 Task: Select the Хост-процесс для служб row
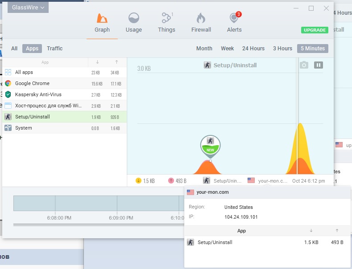[x=64, y=106]
